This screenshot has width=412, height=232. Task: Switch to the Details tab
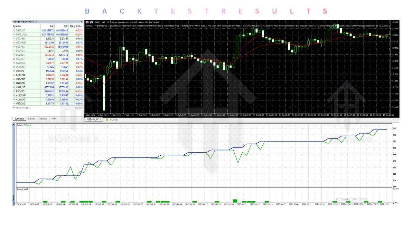[x=31, y=119]
